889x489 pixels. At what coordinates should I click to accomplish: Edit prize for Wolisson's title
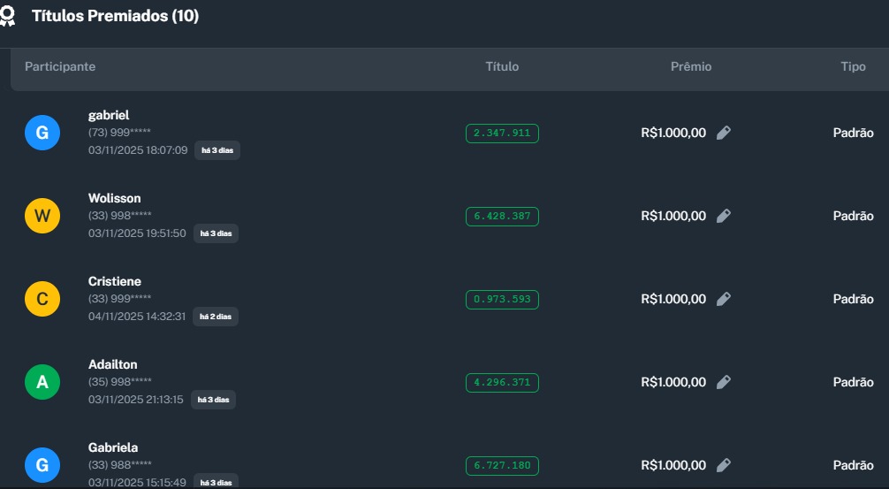point(723,216)
